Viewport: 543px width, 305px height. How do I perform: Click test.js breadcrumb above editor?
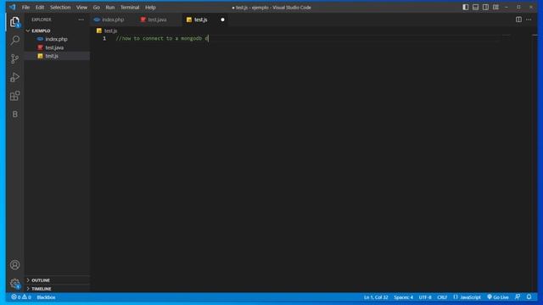[110, 30]
